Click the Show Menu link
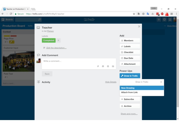The height and width of the screenshot is (127, 179). click(x=172, y=26)
